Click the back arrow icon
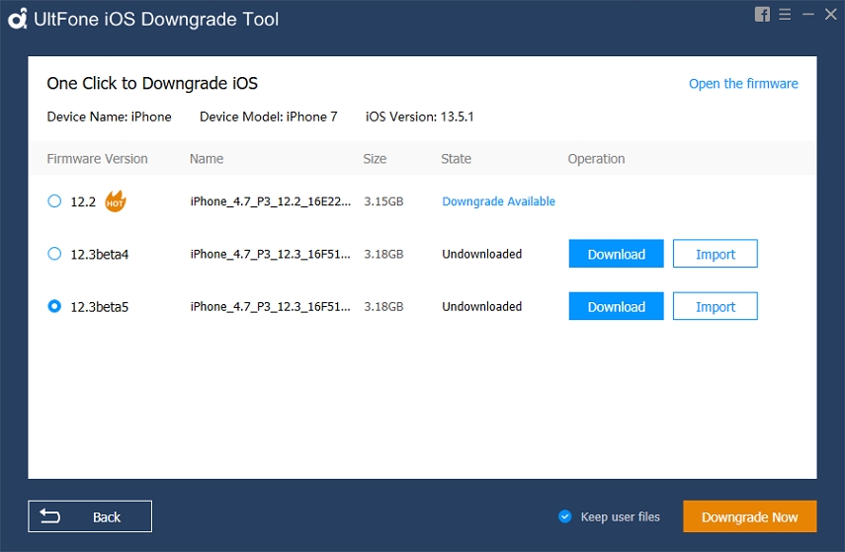The width and height of the screenshot is (845, 552). click(50, 515)
